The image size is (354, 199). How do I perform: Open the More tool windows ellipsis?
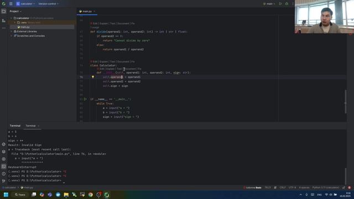4,28
